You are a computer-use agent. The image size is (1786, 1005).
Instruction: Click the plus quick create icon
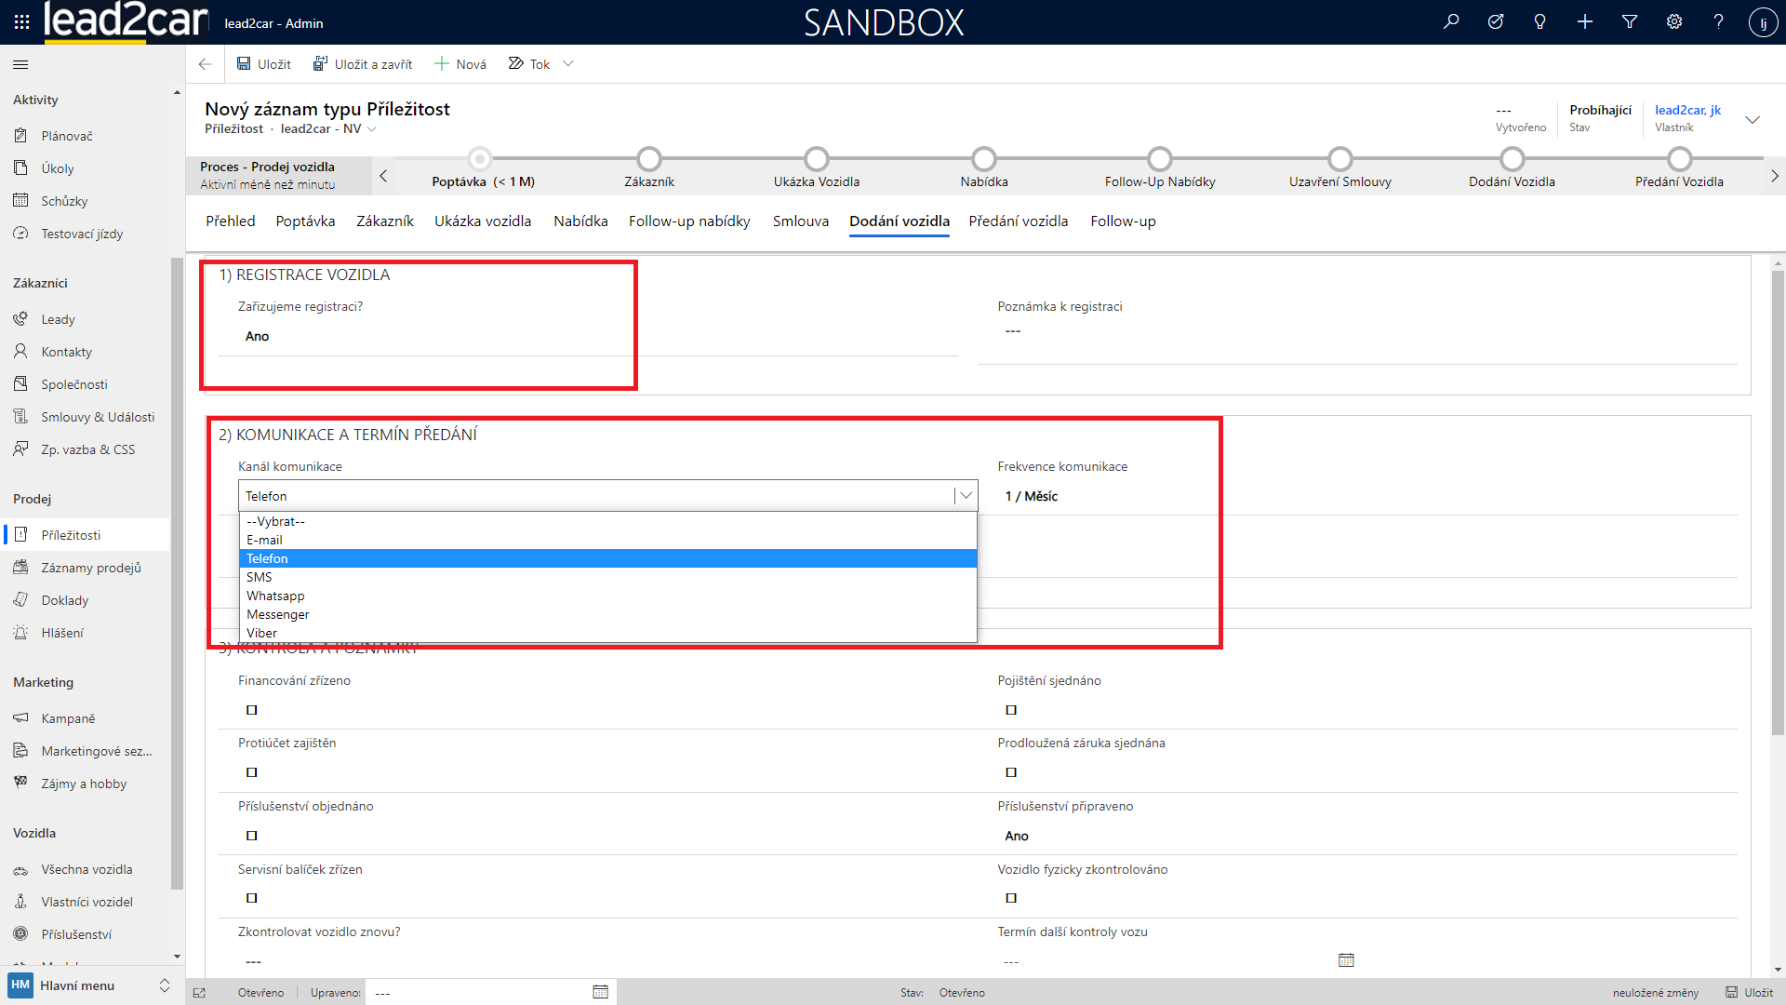[x=1585, y=22]
